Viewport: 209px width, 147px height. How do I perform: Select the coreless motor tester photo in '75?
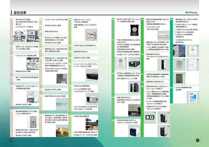(33, 64)
